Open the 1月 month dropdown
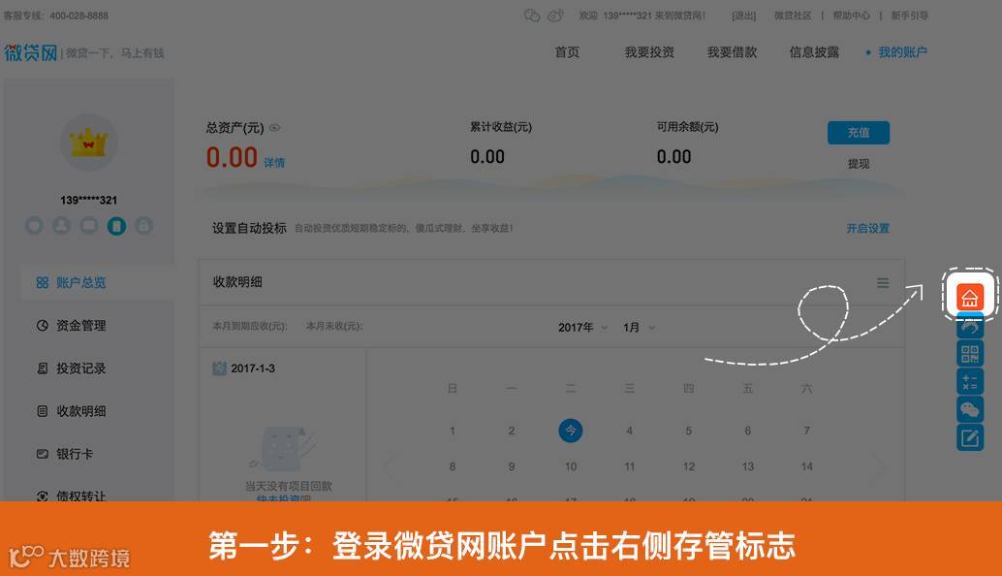 tap(639, 328)
